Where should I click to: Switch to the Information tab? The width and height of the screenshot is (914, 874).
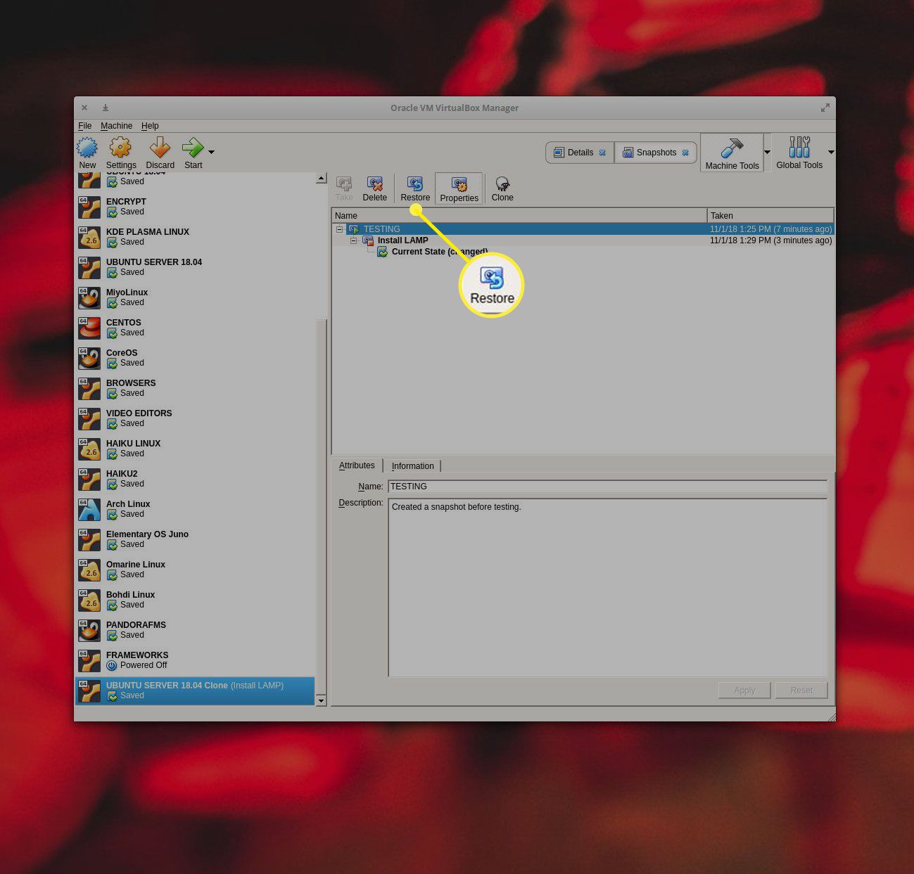(412, 466)
